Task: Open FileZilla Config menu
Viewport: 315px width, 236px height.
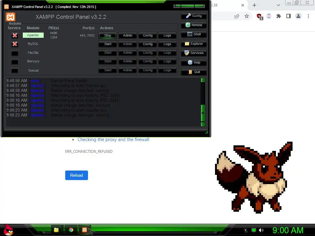Action: (x=148, y=53)
